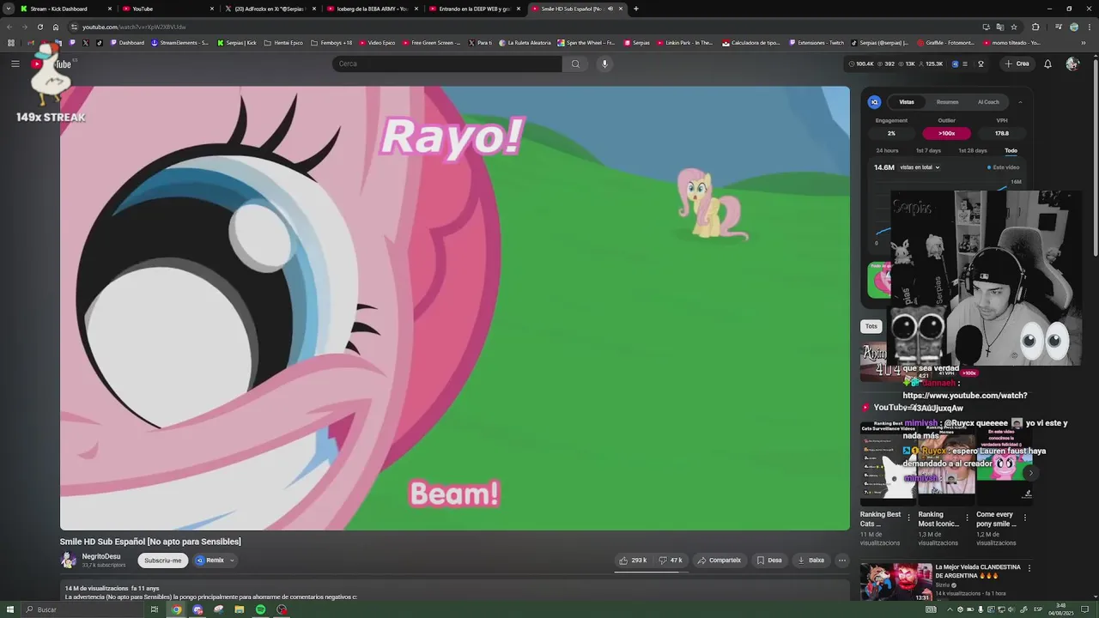Like the video with 293 k

click(x=633, y=560)
